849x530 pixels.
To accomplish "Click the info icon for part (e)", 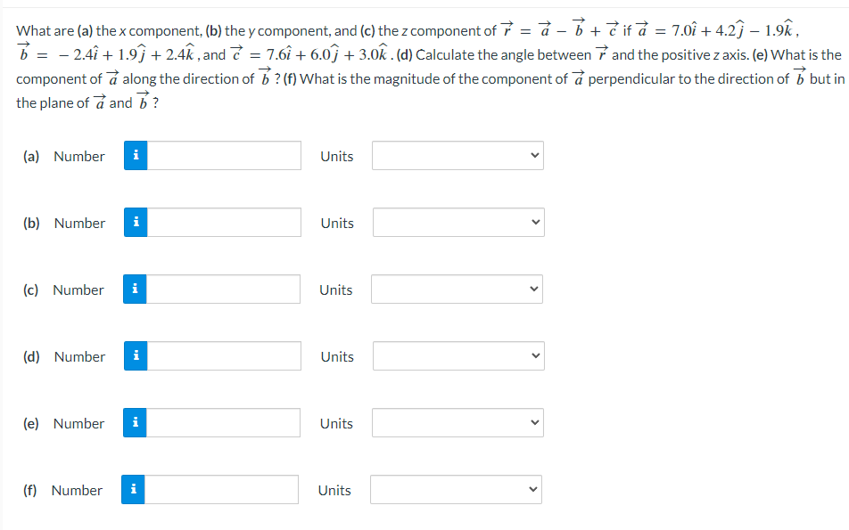I will pyautogui.click(x=135, y=422).
